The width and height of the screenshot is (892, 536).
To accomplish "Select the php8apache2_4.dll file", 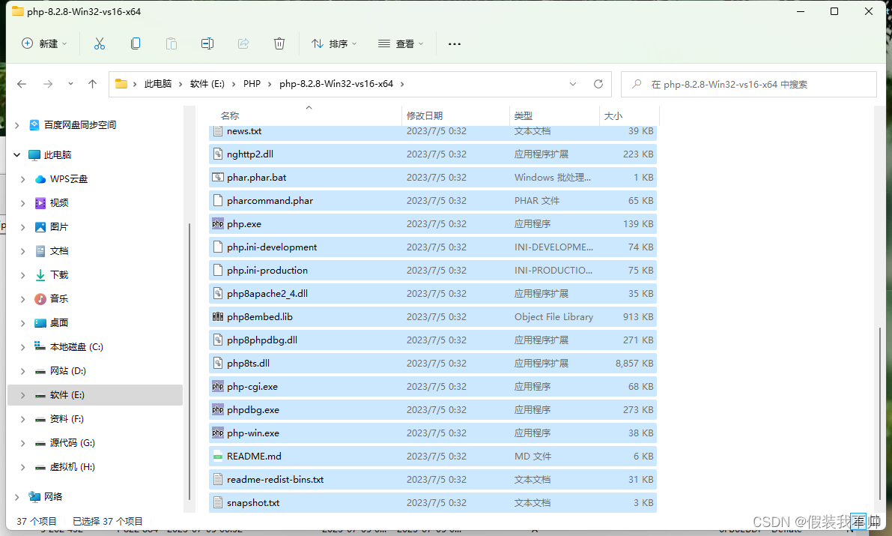I will [x=433, y=294].
